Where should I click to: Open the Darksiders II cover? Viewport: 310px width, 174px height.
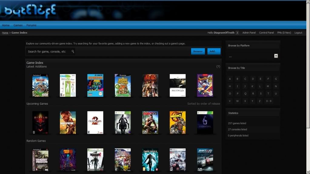[123, 123]
